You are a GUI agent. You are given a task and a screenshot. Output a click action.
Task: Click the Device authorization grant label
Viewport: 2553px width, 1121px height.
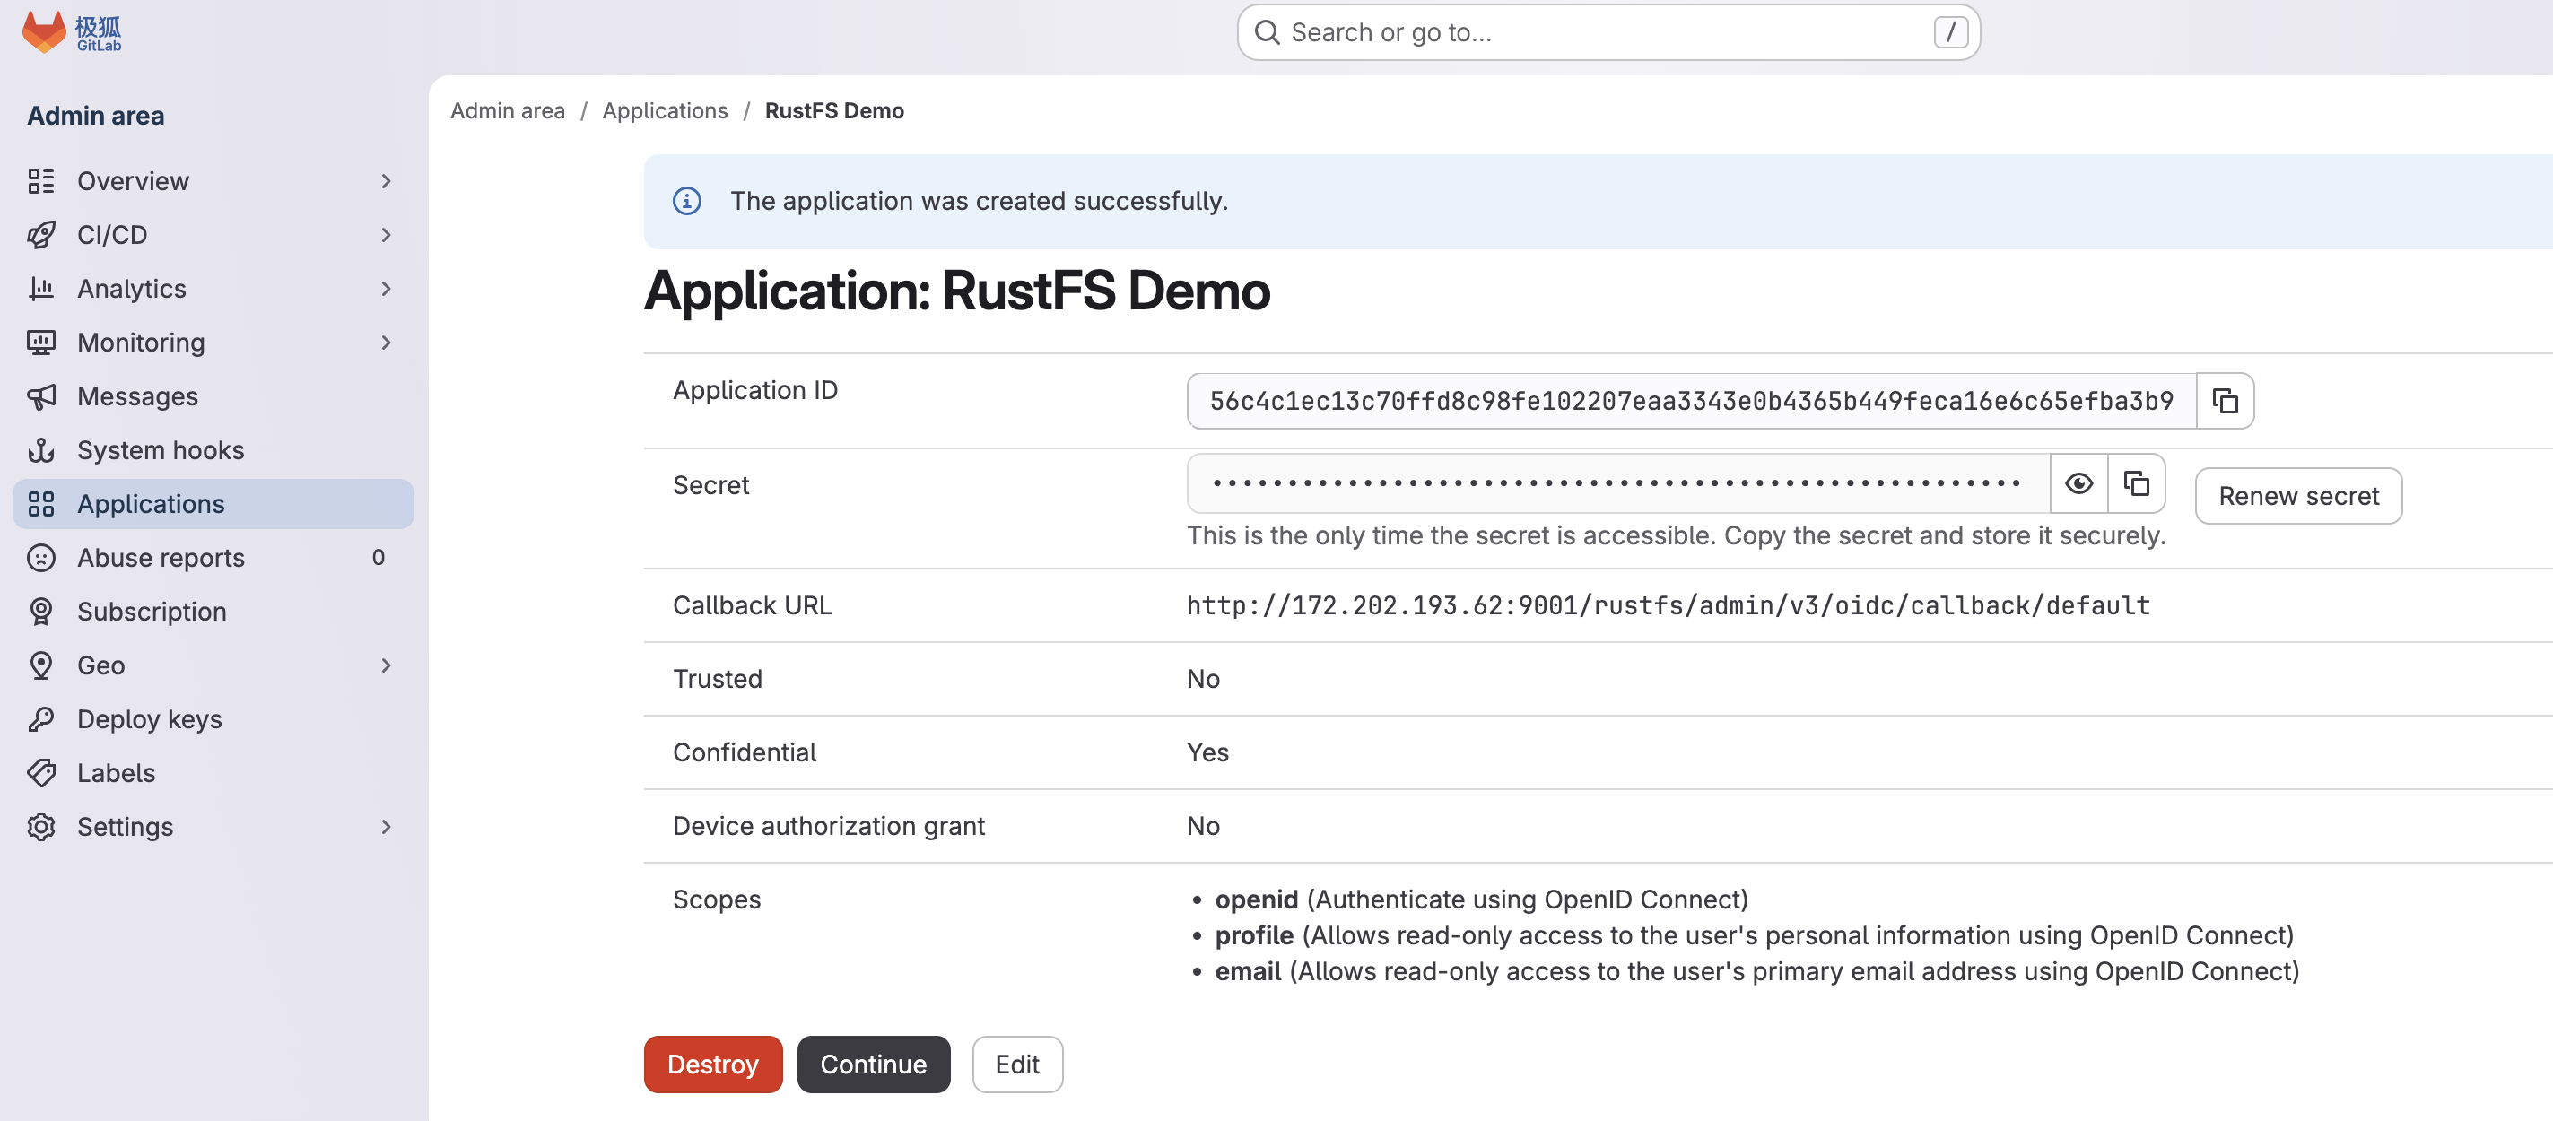(x=829, y=826)
